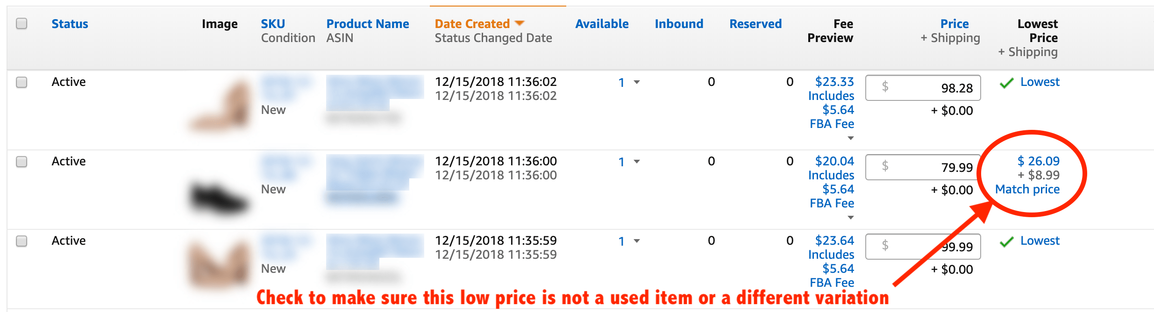Viewport: 1154px width, 312px height.
Task: Click the green checkmark beside third listing's Lowest
Action: [1006, 241]
